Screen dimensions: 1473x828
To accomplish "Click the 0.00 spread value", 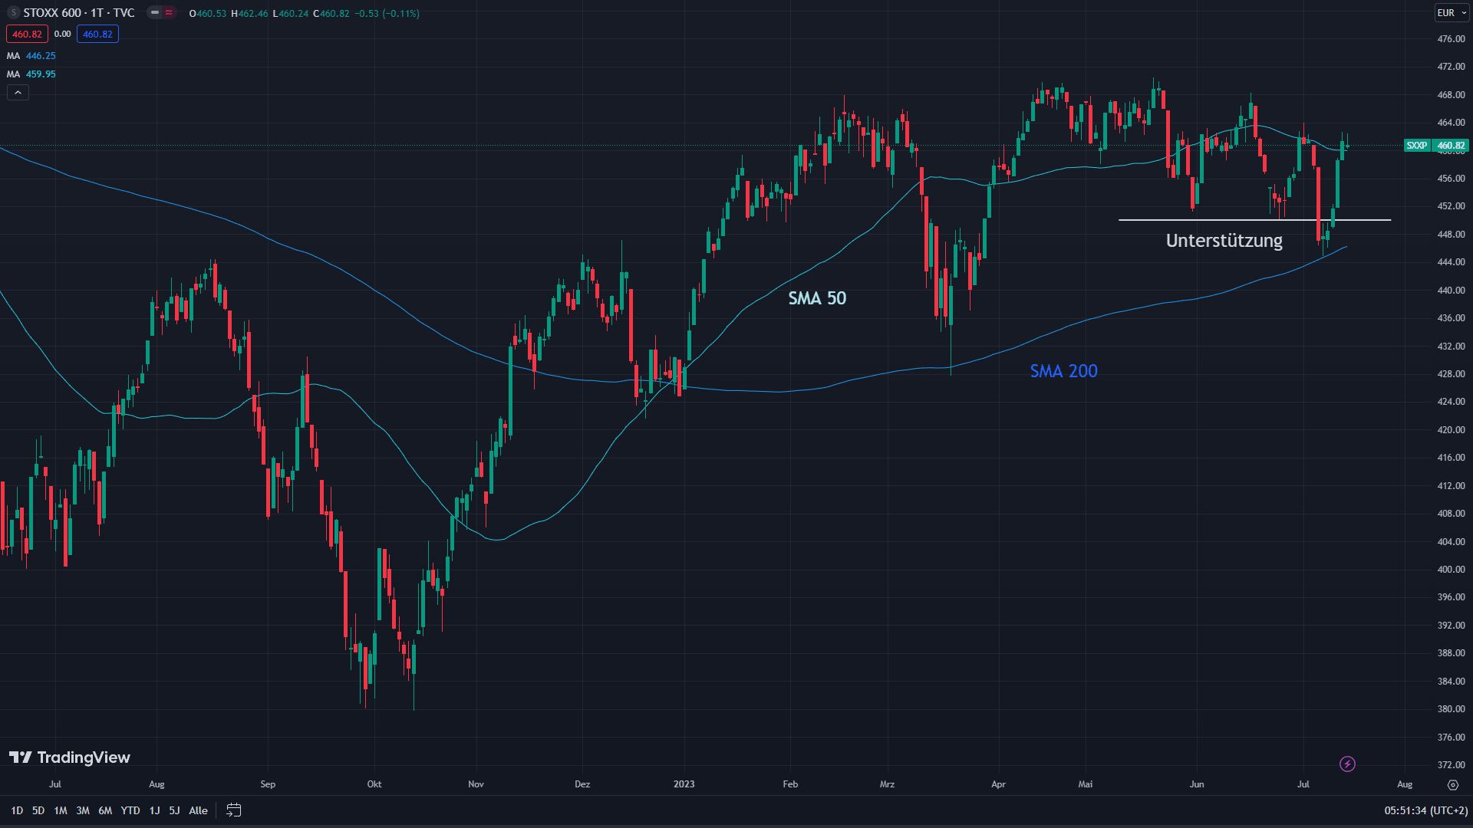I will coord(63,34).
